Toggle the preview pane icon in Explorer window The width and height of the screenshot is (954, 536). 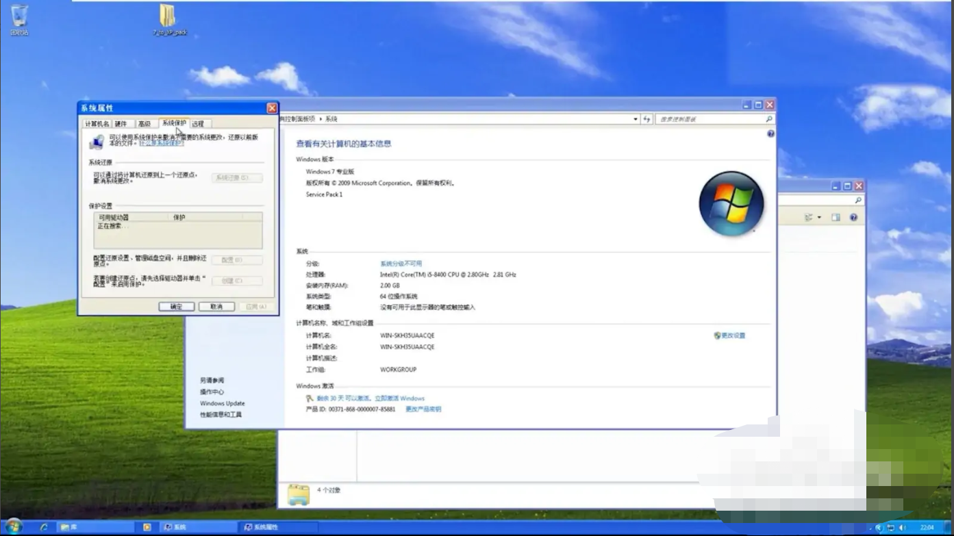coord(836,218)
